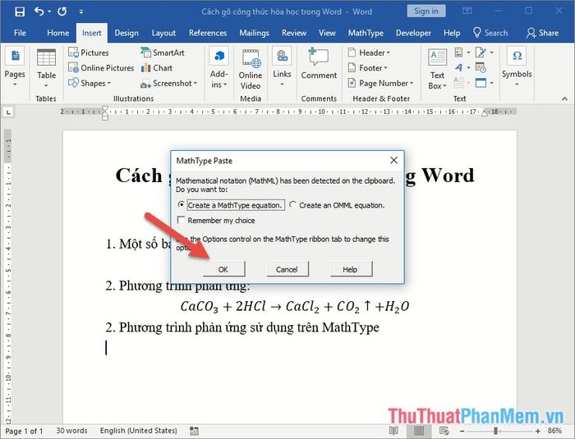The image size is (575, 439).
Task: Open the Screenshot dropdown
Action: coord(168,83)
